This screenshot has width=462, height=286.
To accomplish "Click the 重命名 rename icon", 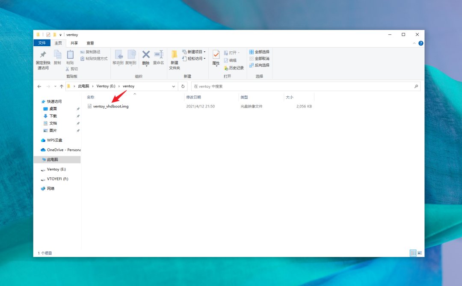I will coord(159,54).
